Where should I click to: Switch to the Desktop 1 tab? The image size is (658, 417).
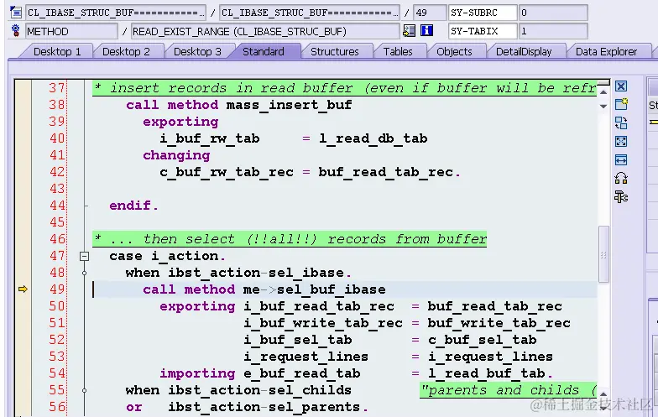[57, 52]
